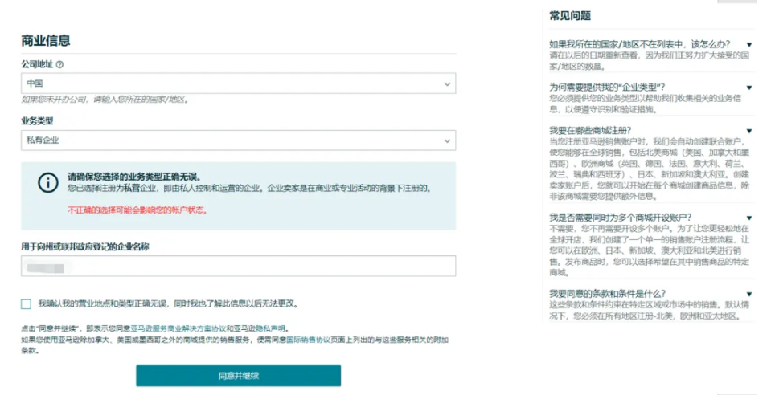Image resolution: width=775 pixels, height=395 pixels.
Task: Click the info circle icon in notice box
Action: click(x=48, y=183)
